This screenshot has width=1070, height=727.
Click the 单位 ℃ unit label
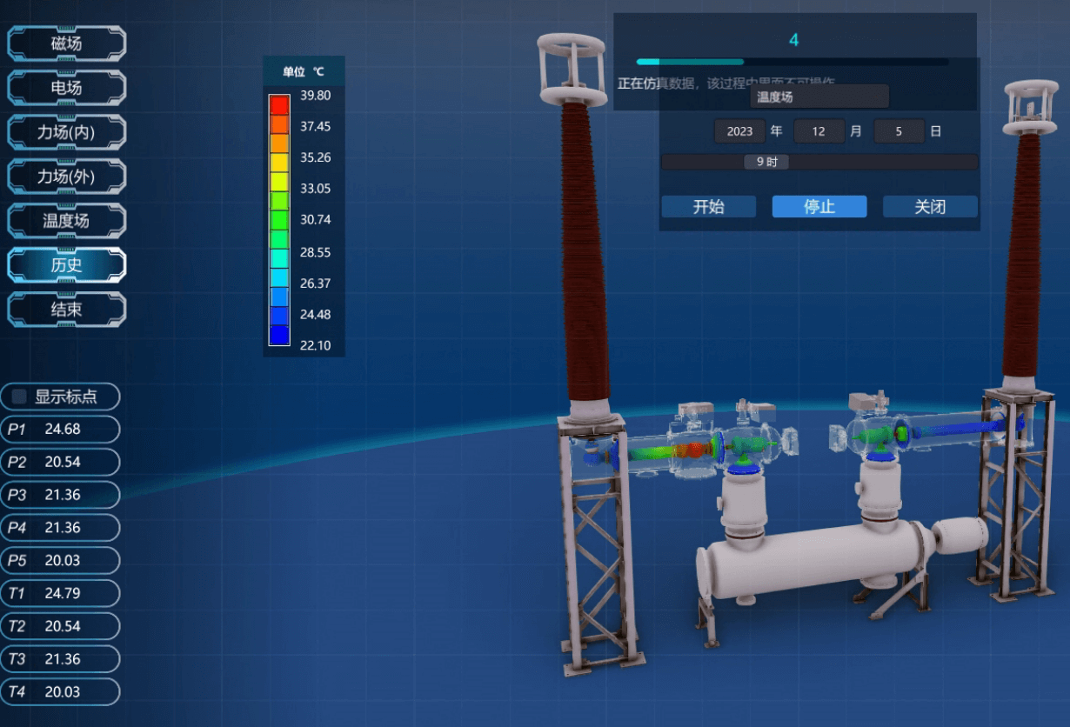click(x=304, y=71)
